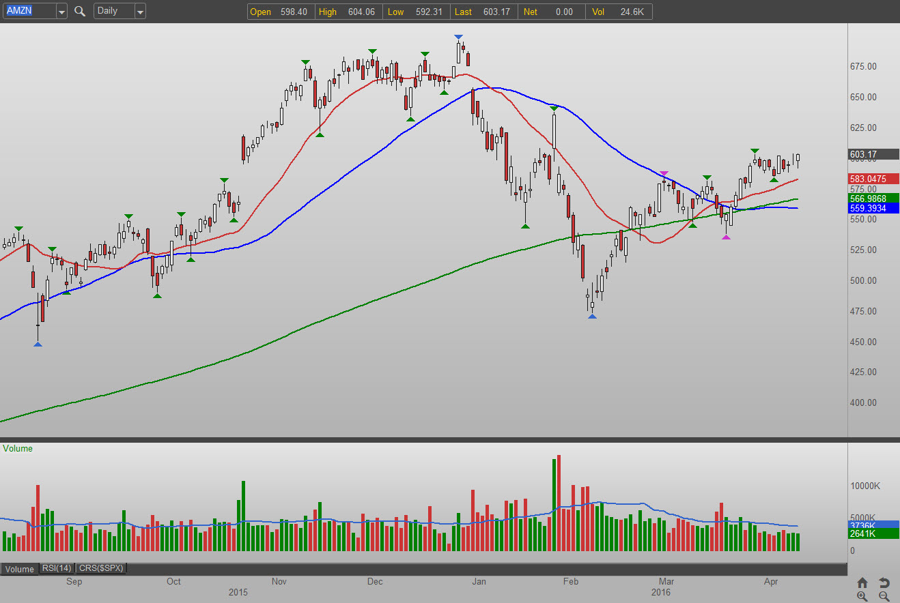The image size is (900, 603).
Task: Click the purple triangle marker above the early-March high
Action: click(x=664, y=174)
